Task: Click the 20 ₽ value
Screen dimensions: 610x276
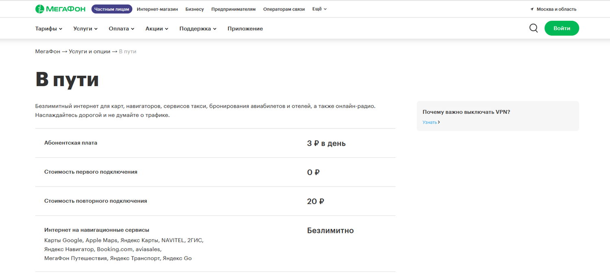Action: [316, 201]
